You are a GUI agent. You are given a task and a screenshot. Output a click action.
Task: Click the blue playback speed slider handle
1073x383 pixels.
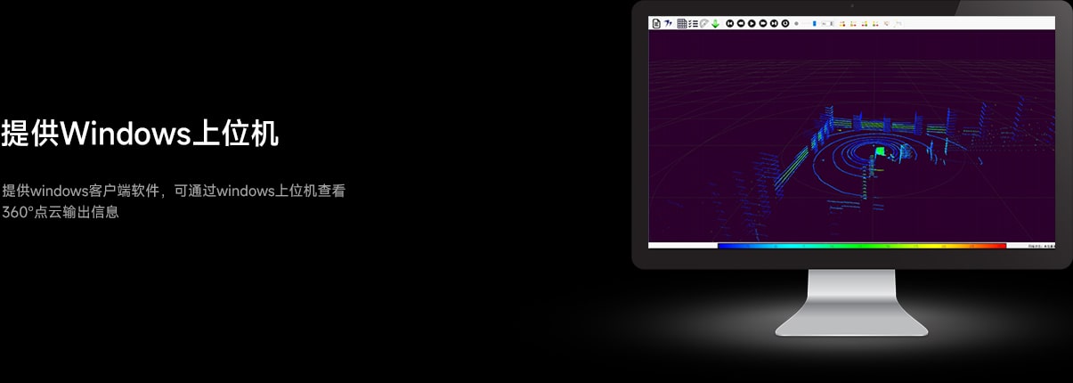(814, 23)
